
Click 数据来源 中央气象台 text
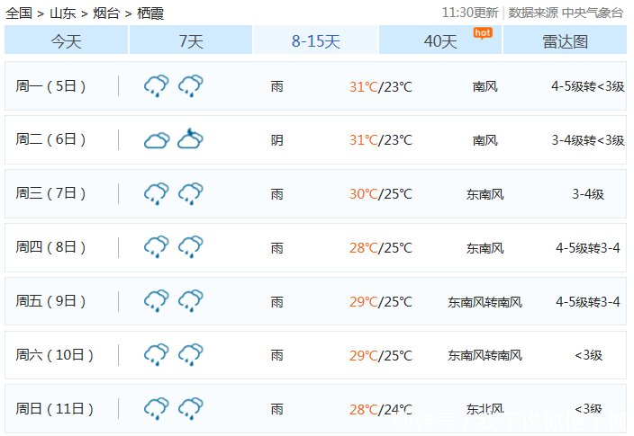point(566,13)
